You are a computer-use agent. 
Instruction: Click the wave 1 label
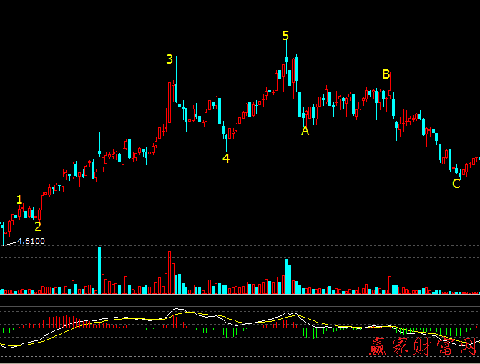(x=19, y=200)
